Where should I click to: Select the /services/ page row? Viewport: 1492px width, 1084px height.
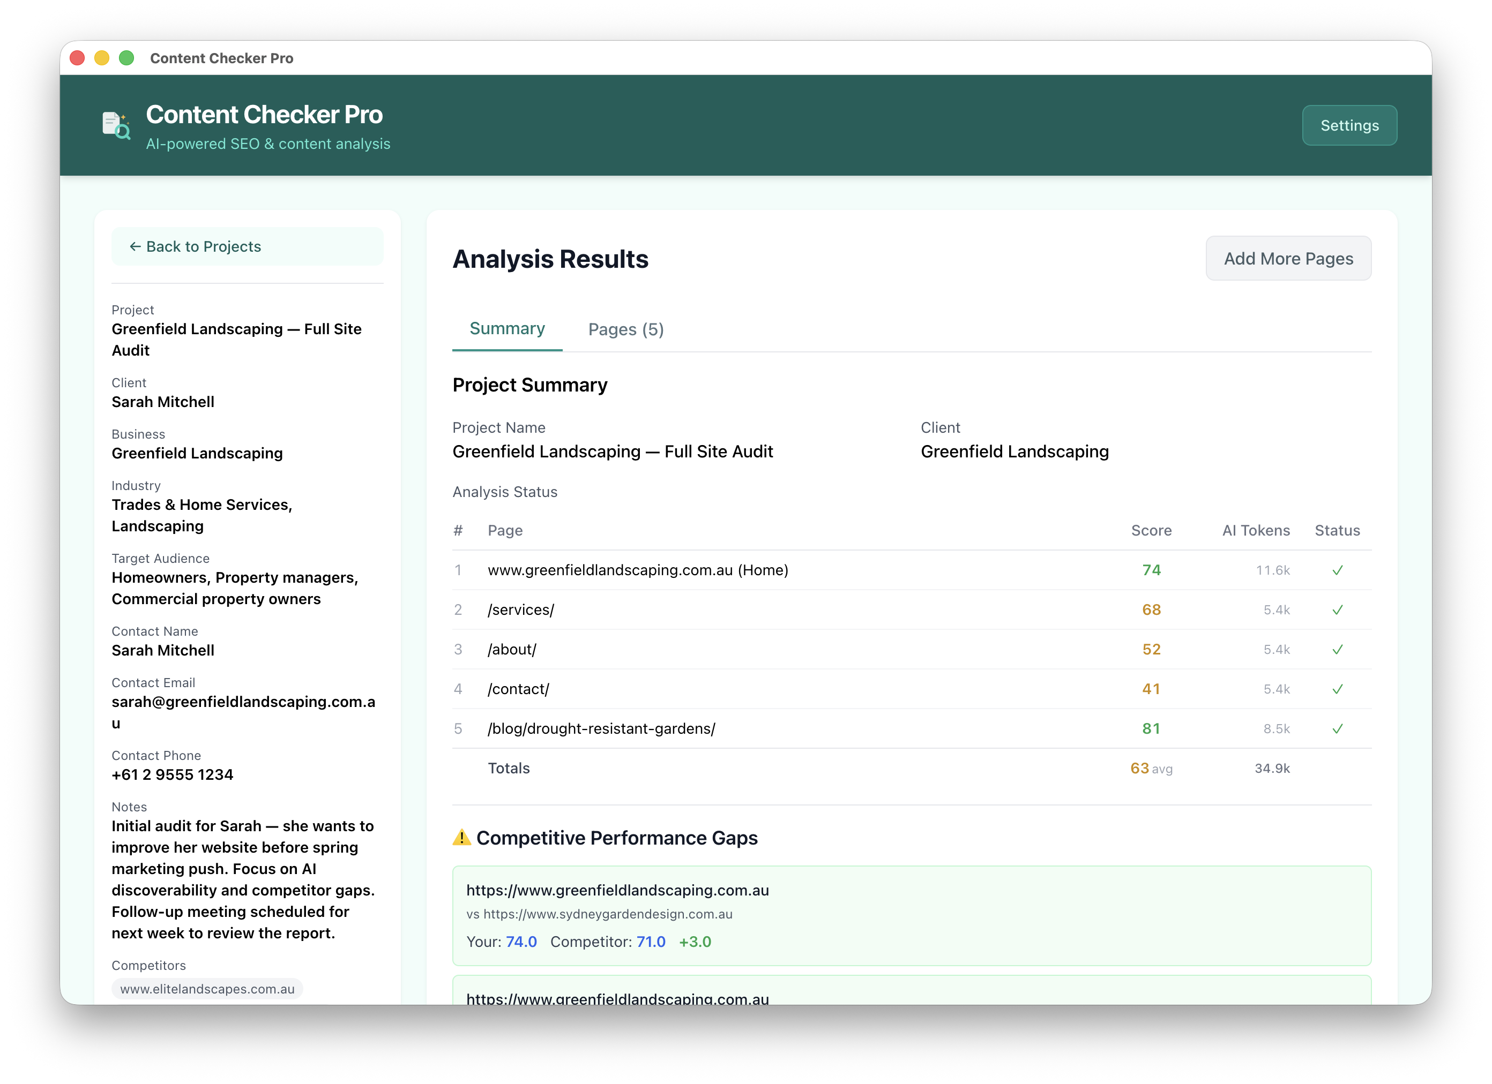pyautogui.click(x=520, y=609)
